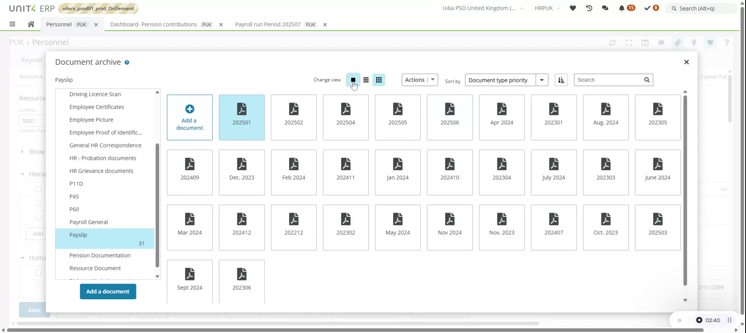Switch to list view
Screen dimensions: 746x333
point(366,80)
